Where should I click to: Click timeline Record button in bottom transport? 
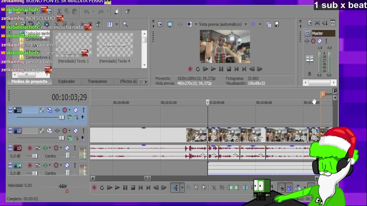coord(94,188)
